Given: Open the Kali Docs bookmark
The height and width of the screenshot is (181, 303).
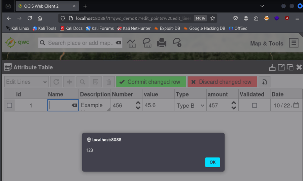Looking at the screenshot, I should (x=71, y=28).
